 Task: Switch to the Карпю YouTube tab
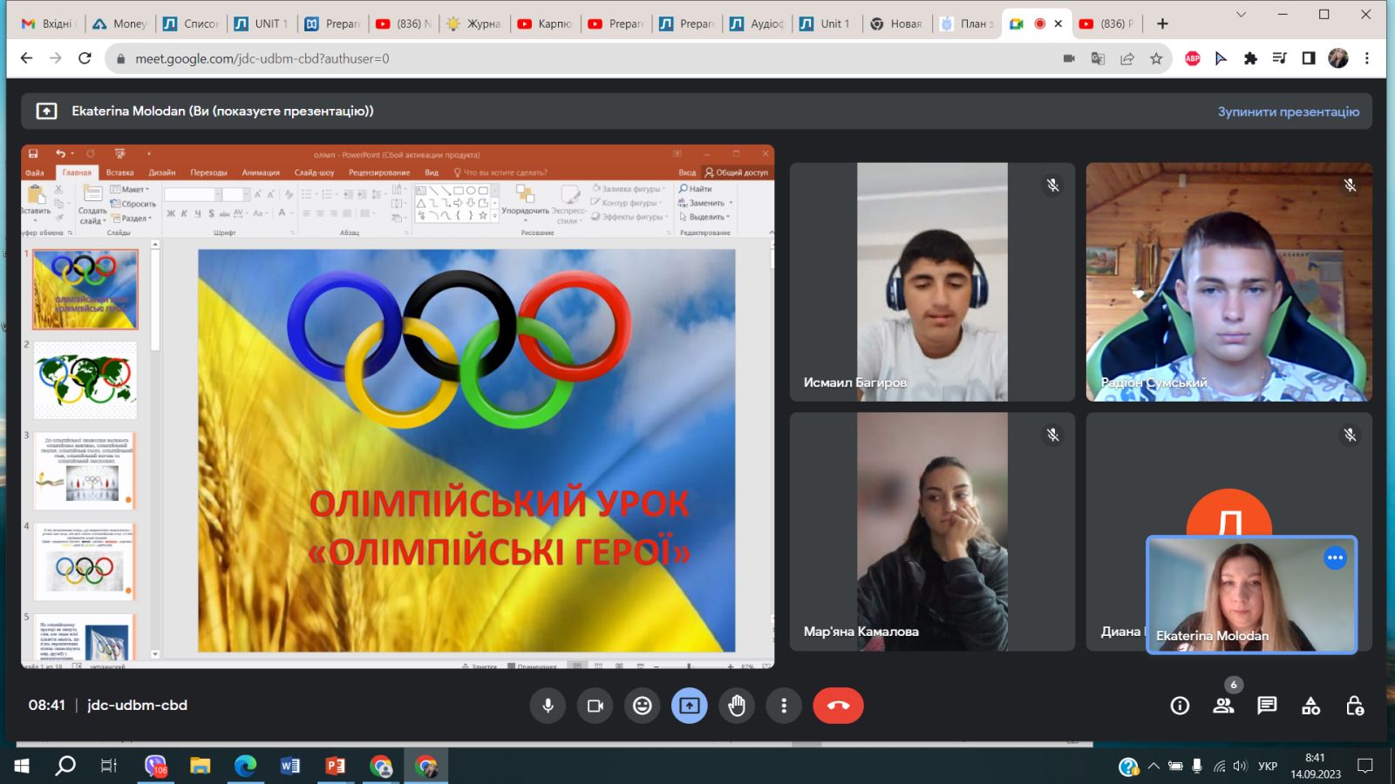(x=544, y=24)
